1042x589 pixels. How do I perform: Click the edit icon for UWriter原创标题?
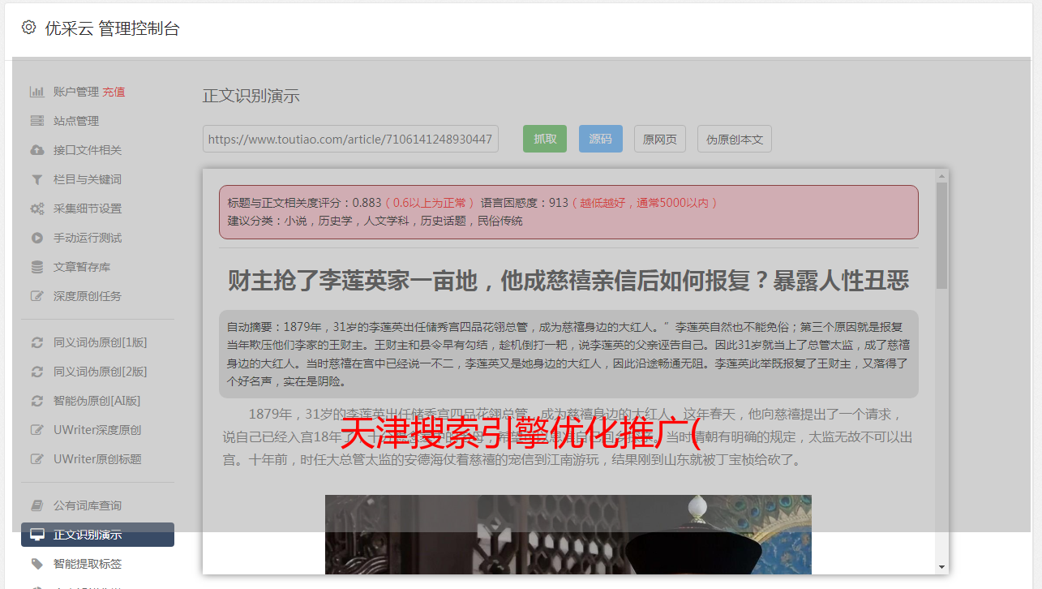tap(36, 459)
